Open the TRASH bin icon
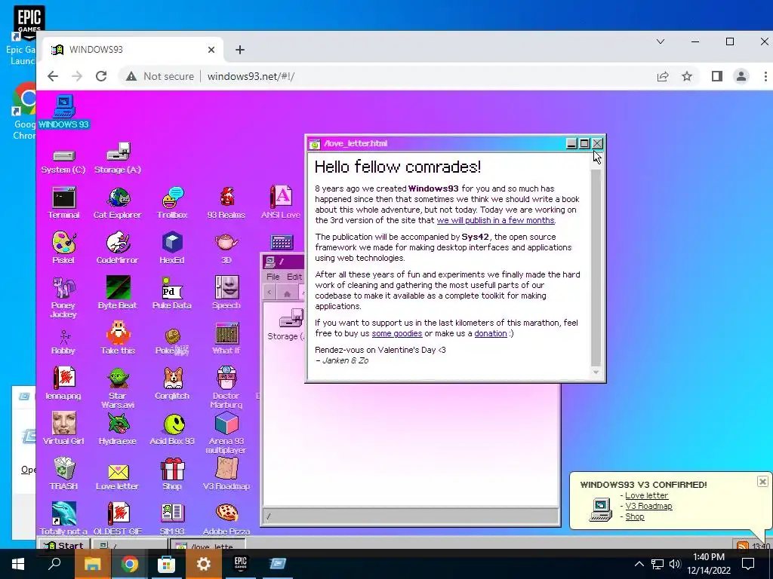 click(63, 473)
